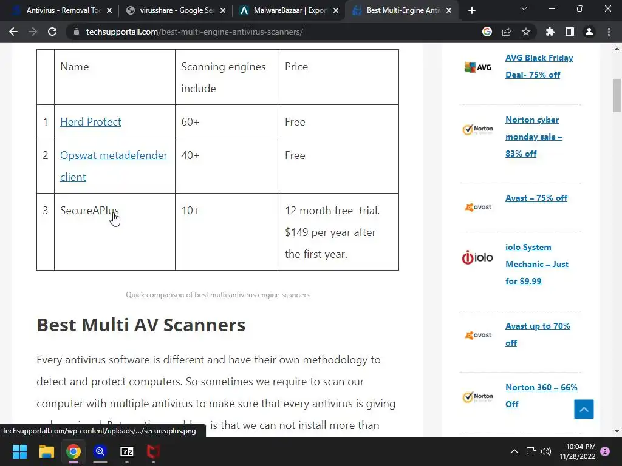Click the SecureAPlus table entry
622x466 pixels.
tap(89, 211)
